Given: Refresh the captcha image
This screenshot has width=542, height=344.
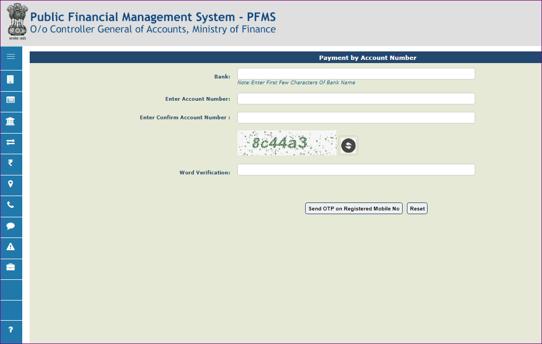Looking at the screenshot, I should [348, 145].
